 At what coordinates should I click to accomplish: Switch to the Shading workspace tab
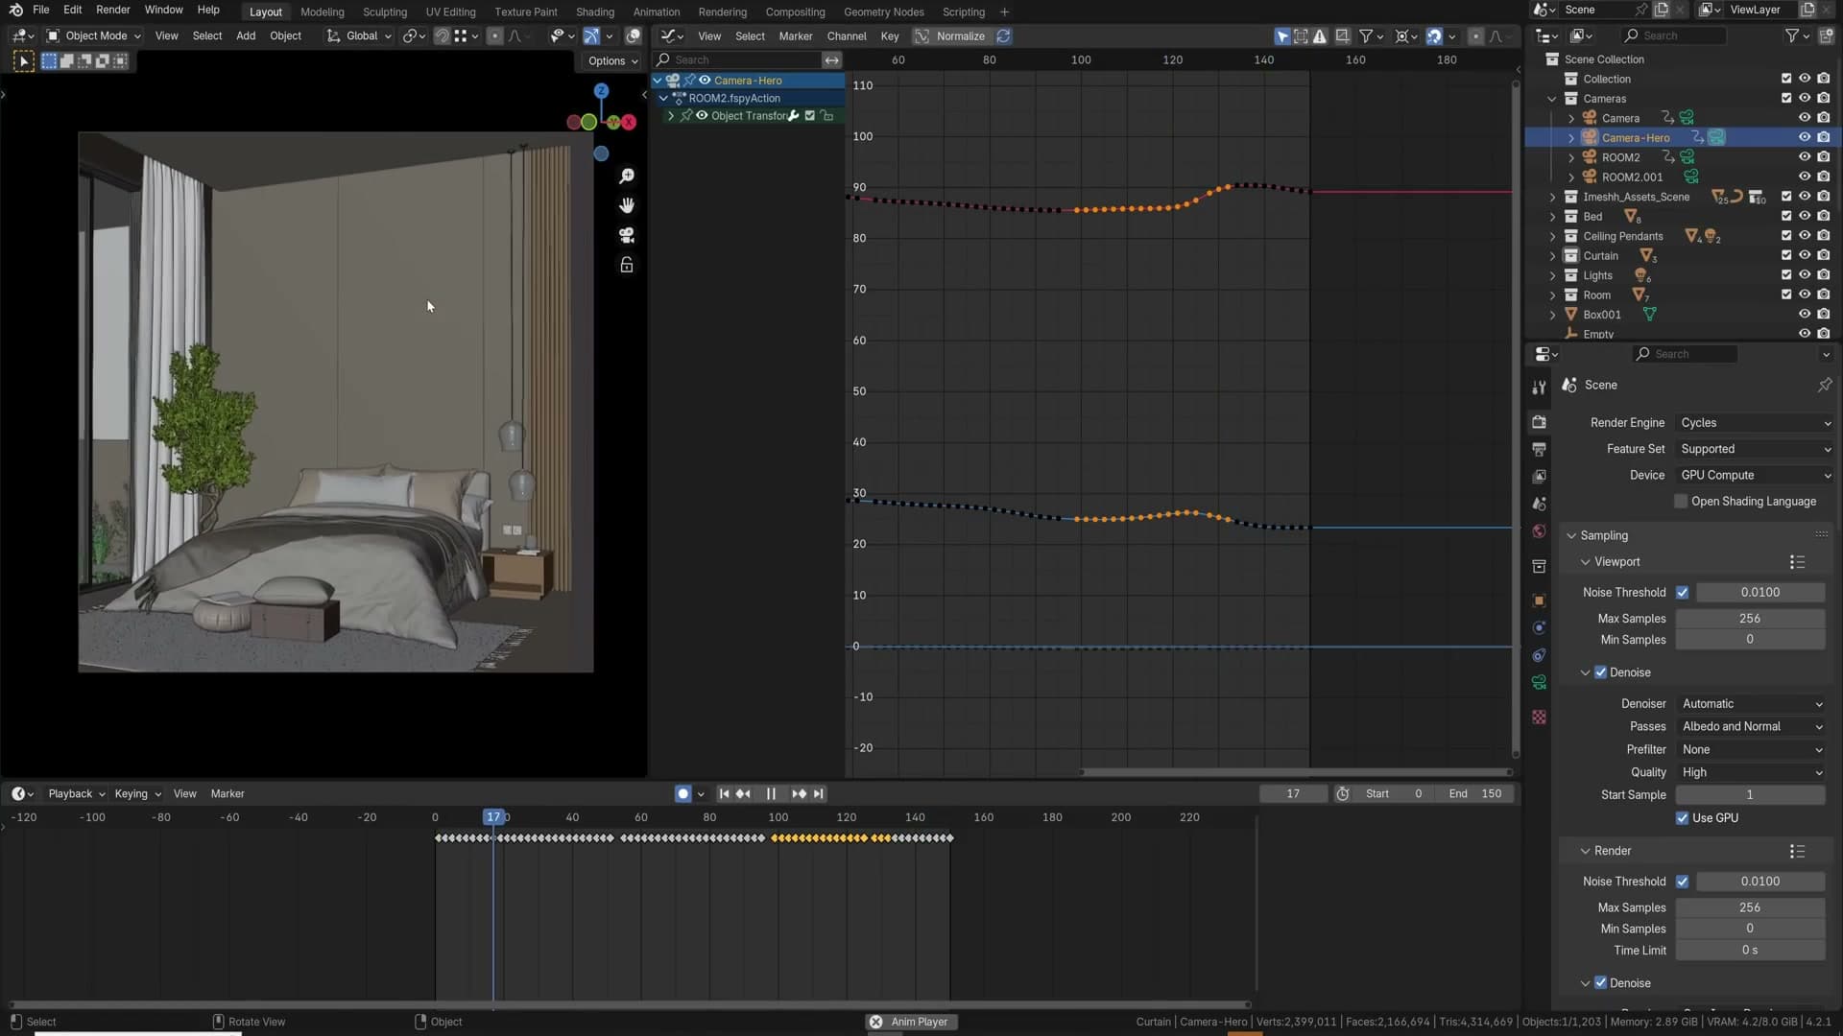point(595,12)
